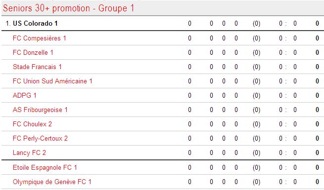Open the Etoile Espagnole FC 1 link
The image size is (324, 190).
tap(45, 167)
